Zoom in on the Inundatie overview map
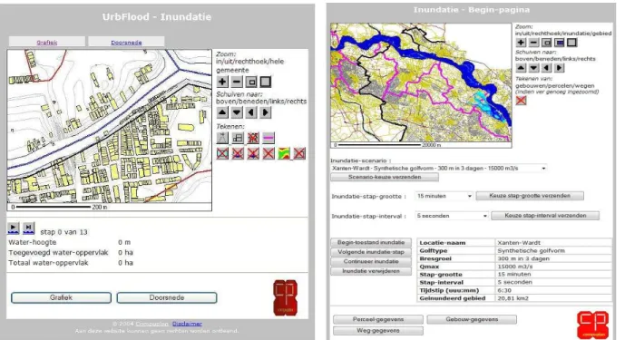 pyautogui.click(x=521, y=43)
